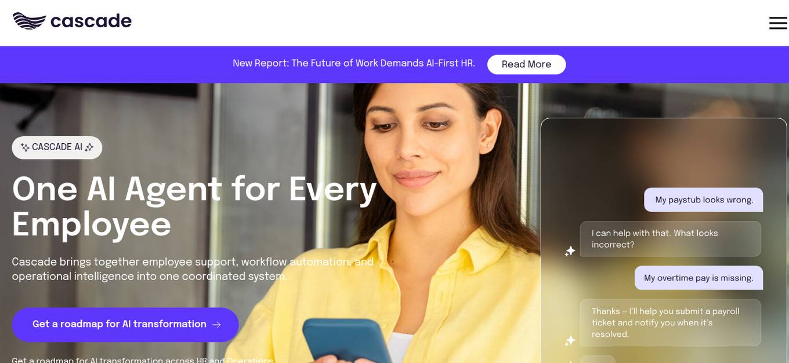Screen dimensions: 789x363
Task: Click the 'New Report: The Future of Work' banner text
Action: click(354, 64)
